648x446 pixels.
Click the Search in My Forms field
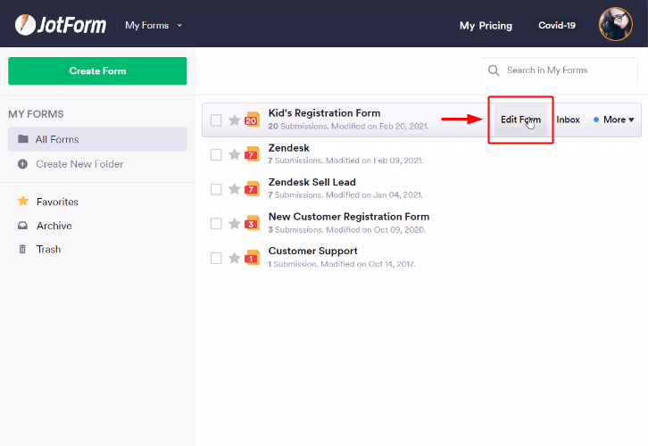(560, 70)
